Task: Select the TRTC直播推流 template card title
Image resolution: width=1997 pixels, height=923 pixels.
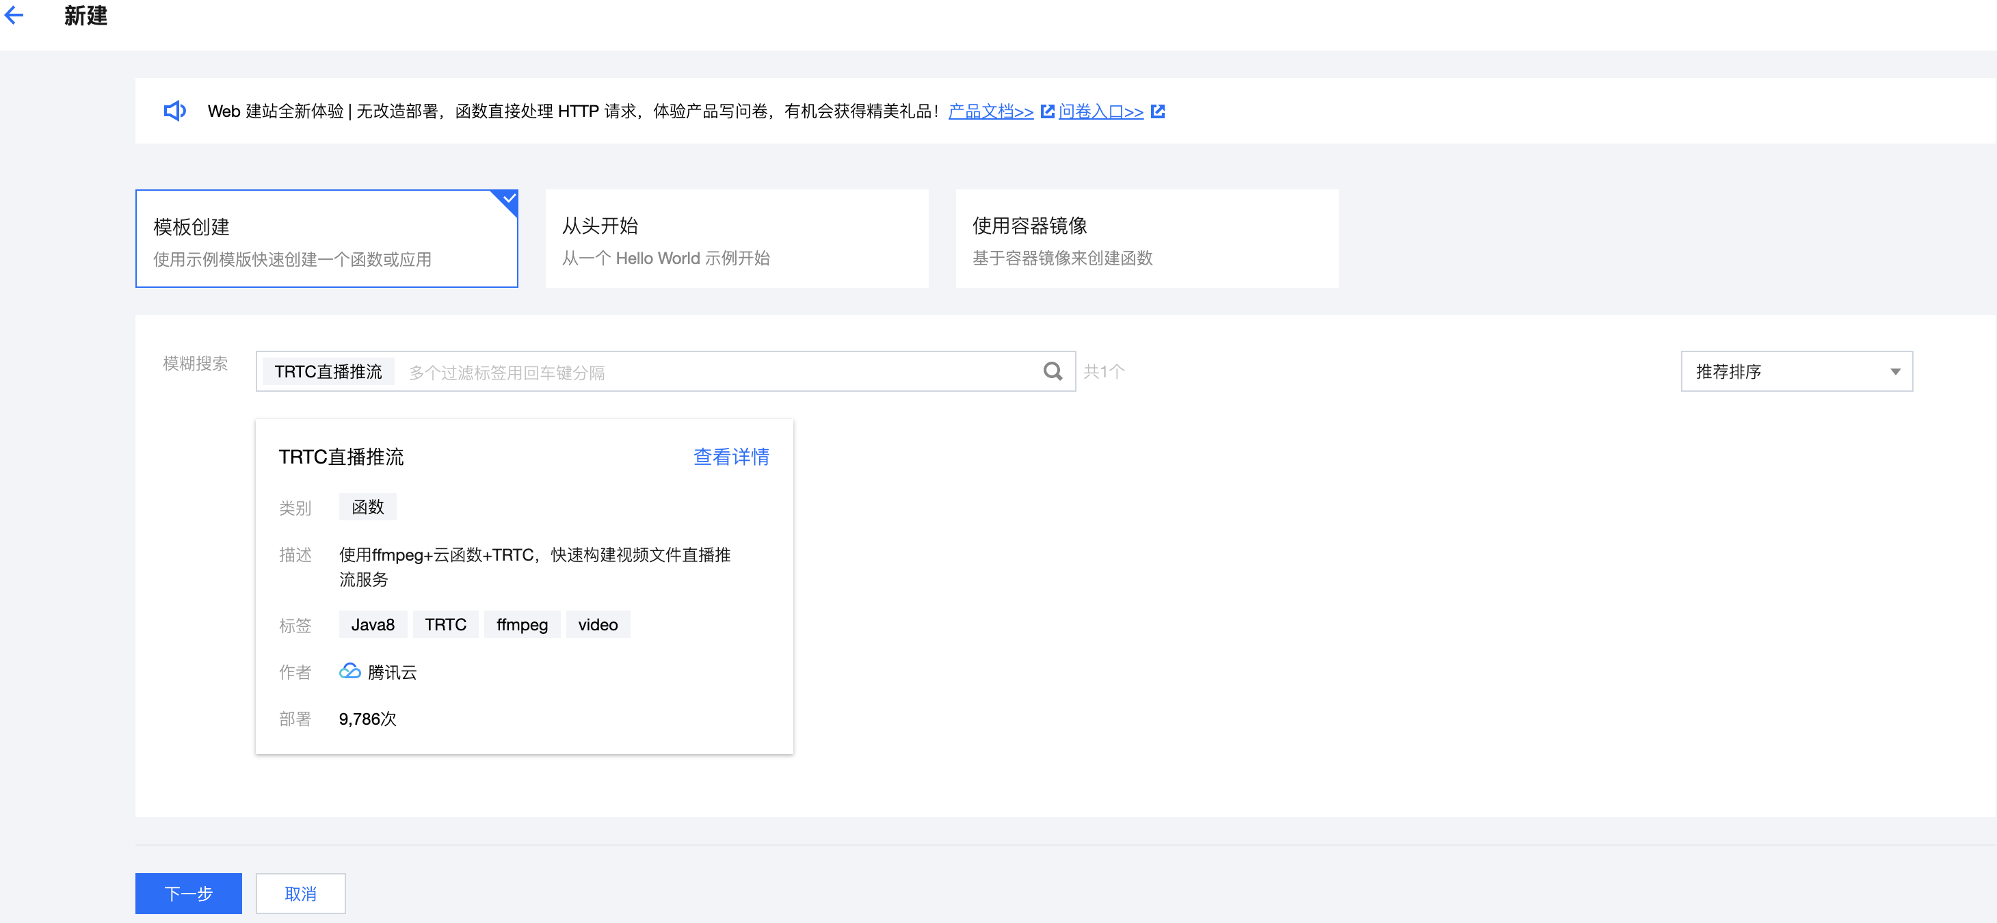Action: pos(341,457)
